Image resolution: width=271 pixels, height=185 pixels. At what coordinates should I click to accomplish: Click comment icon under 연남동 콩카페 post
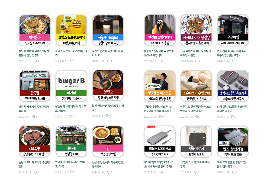point(72,172)
